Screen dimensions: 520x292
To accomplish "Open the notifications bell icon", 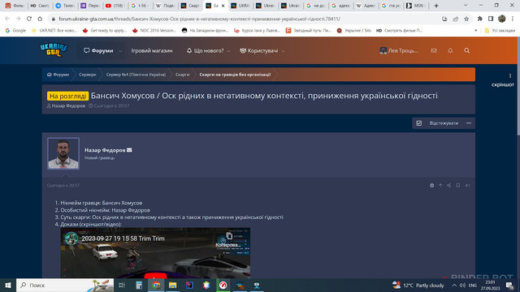I will (x=450, y=50).
